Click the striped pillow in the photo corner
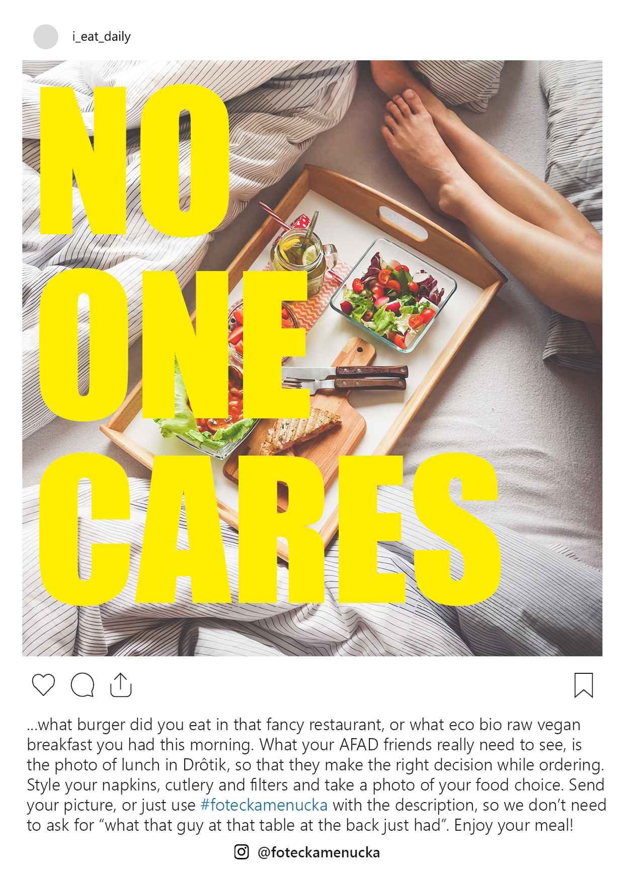 coord(574,136)
